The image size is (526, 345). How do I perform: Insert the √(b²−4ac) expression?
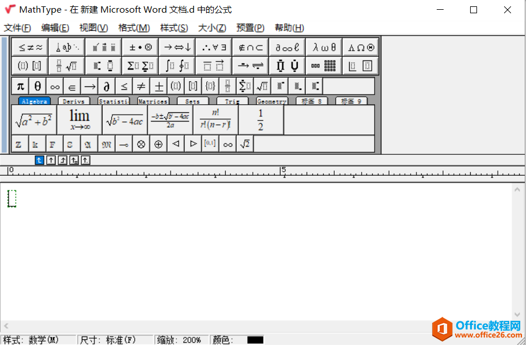point(125,120)
